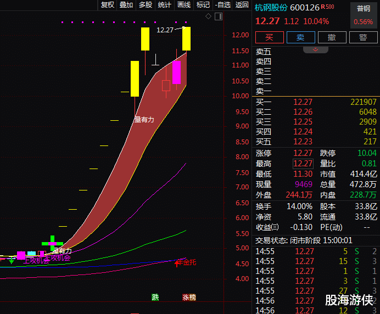Open the 复权 menu
This screenshot has width=380, height=314.
click(x=107, y=5)
